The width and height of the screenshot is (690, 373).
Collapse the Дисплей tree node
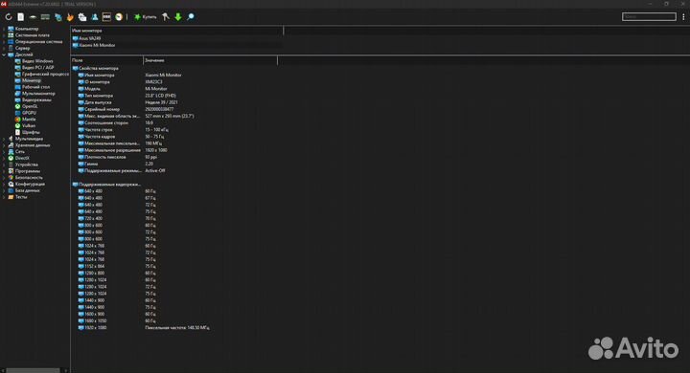point(4,55)
